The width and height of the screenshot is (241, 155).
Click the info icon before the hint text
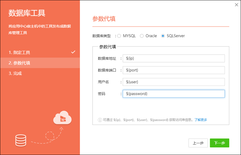(x=100, y=120)
